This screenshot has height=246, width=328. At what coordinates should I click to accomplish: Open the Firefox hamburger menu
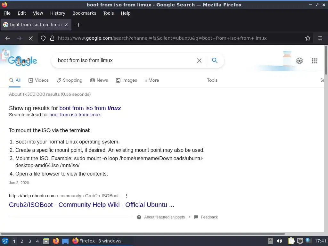tap(320, 38)
